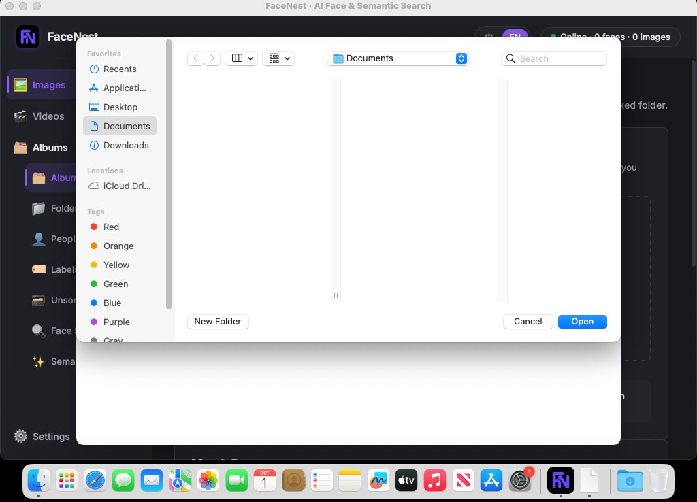Open Trash in the Dock
Viewport: 697px width, 502px height.
pos(658,480)
